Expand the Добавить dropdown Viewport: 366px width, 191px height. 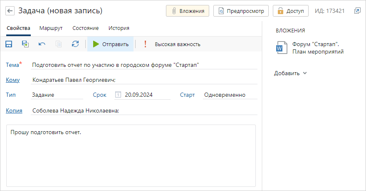(x=290, y=73)
